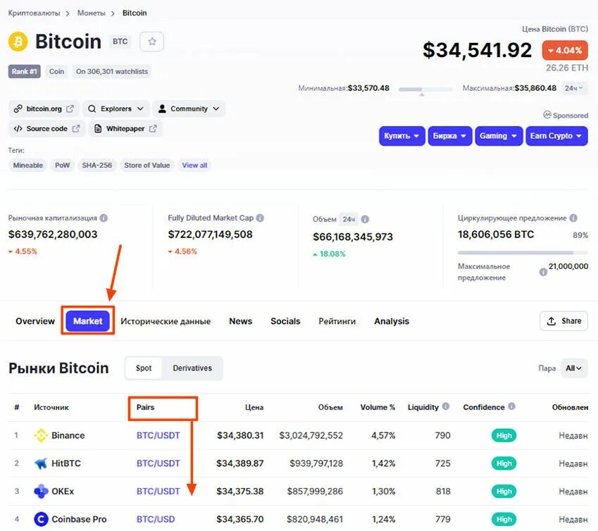The image size is (598, 531).
Task: Open the Gaming dropdown
Action: pyautogui.click(x=499, y=136)
